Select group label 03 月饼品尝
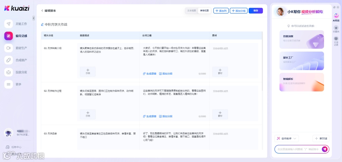 tap(50, 134)
